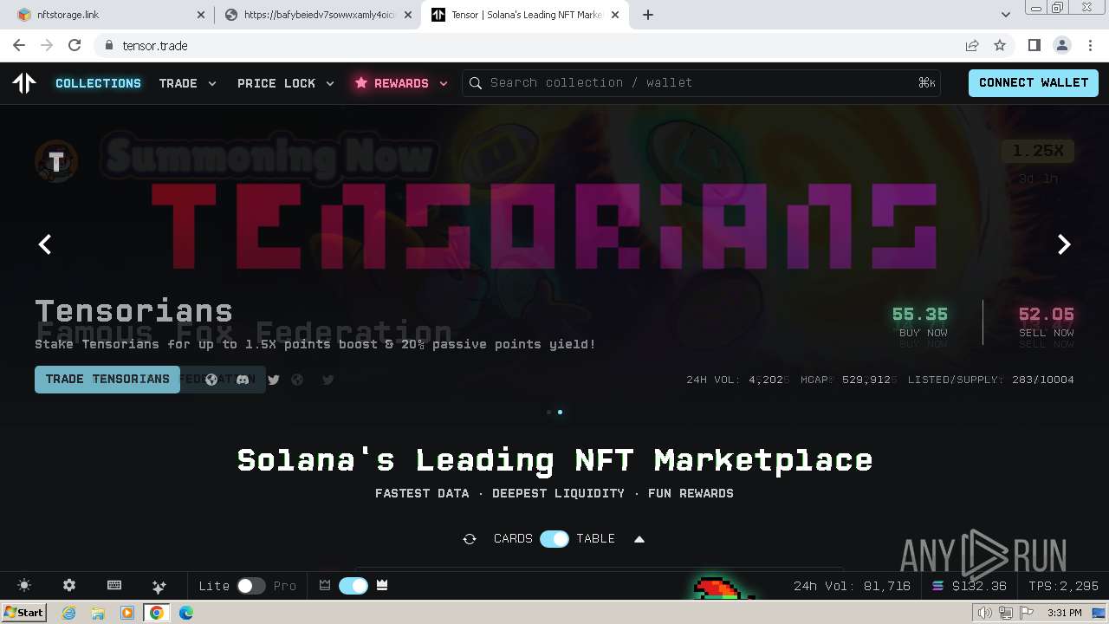Open the Windows Start menu
The height and width of the screenshot is (624, 1109).
coord(24,613)
